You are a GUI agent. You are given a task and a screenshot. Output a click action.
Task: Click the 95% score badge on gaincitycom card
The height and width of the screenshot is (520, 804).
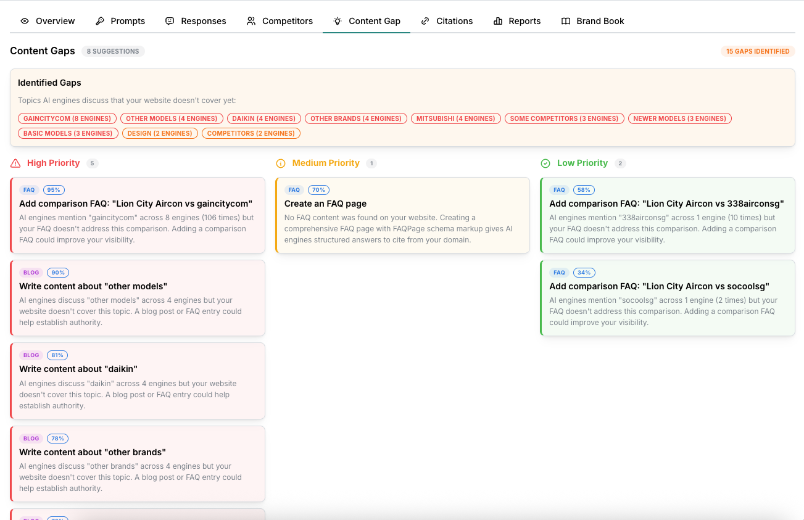tap(54, 190)
